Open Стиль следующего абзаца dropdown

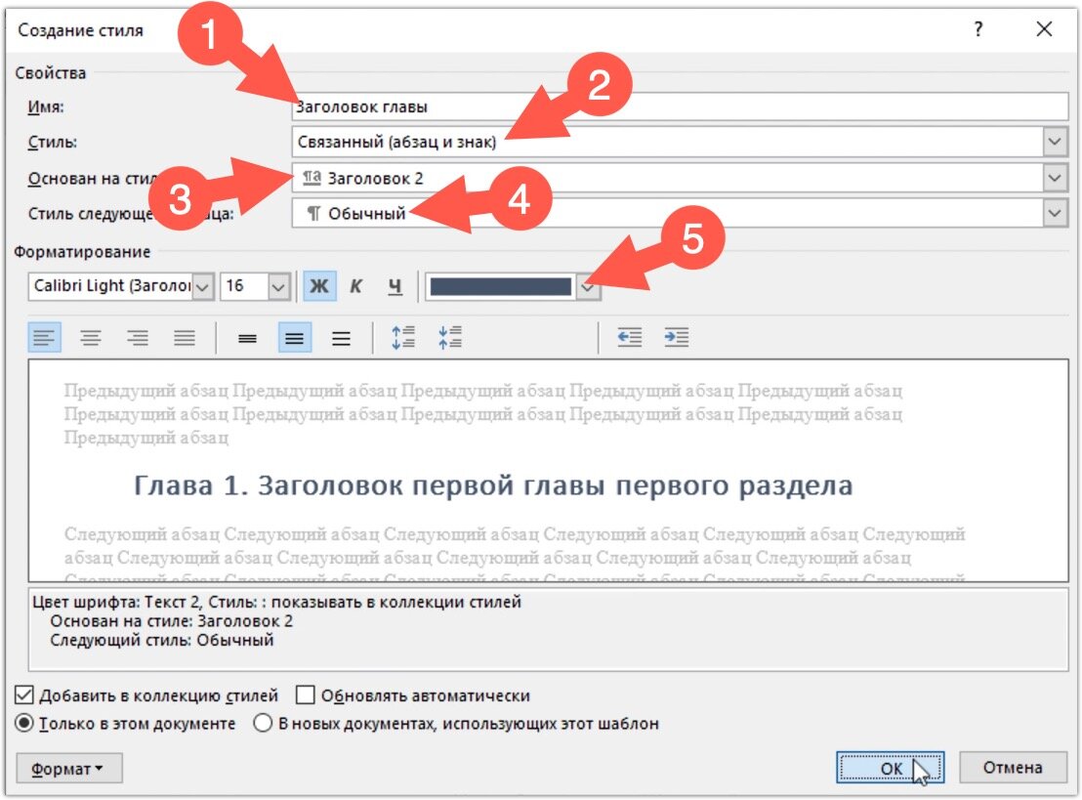1055,213
